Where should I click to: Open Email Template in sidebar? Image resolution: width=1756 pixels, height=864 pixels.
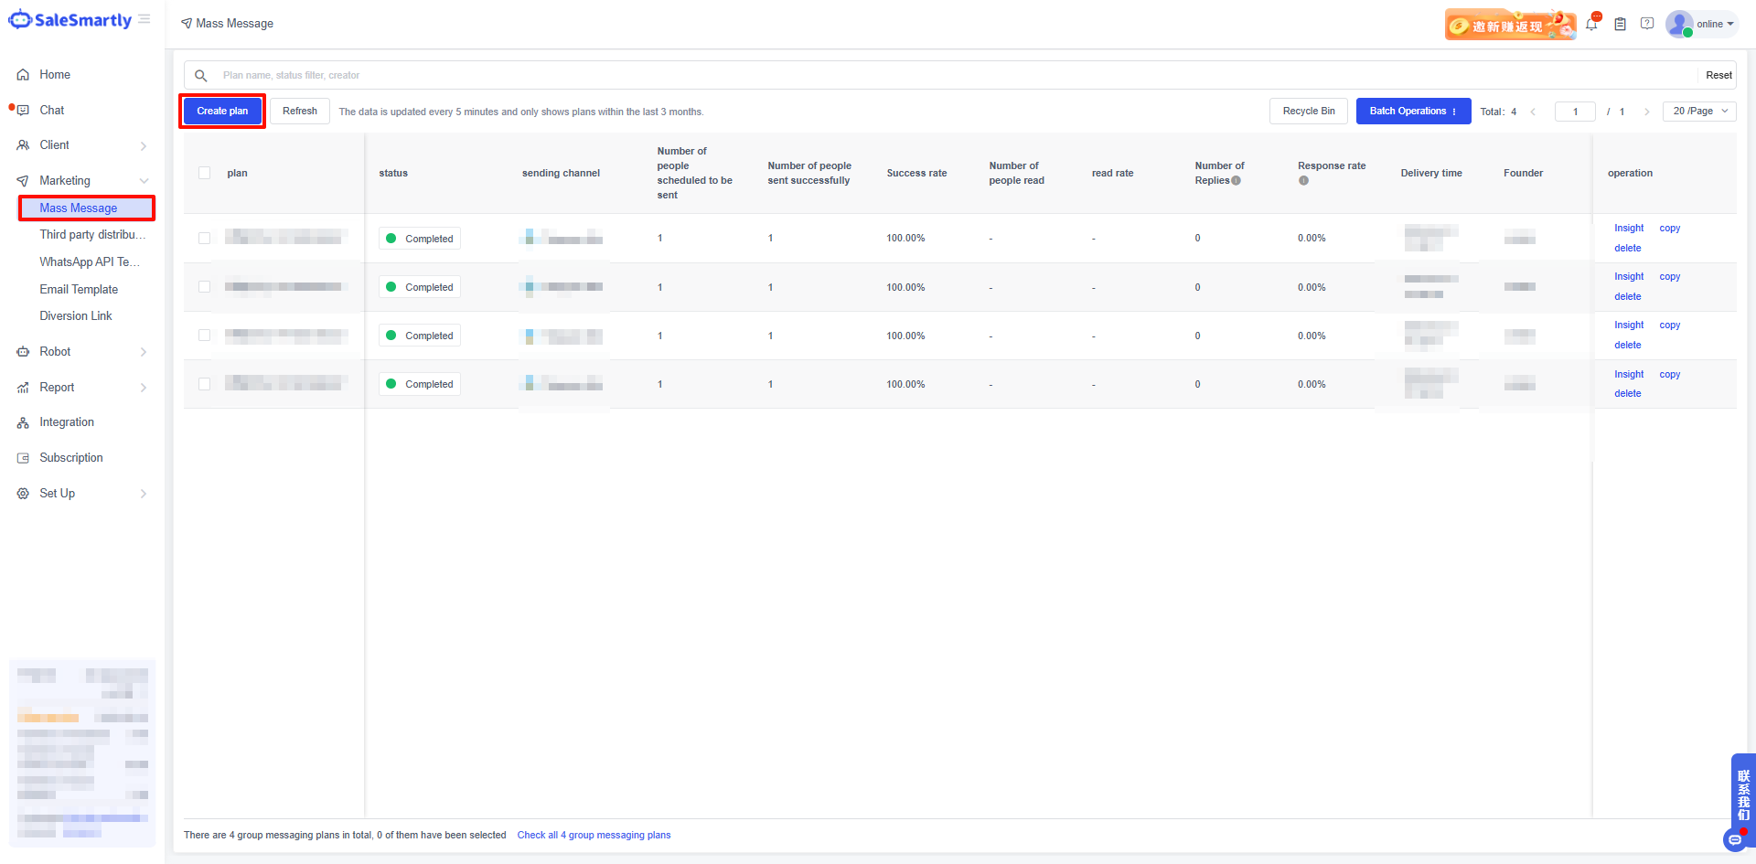pyautogui.click(x=79, y=290)
